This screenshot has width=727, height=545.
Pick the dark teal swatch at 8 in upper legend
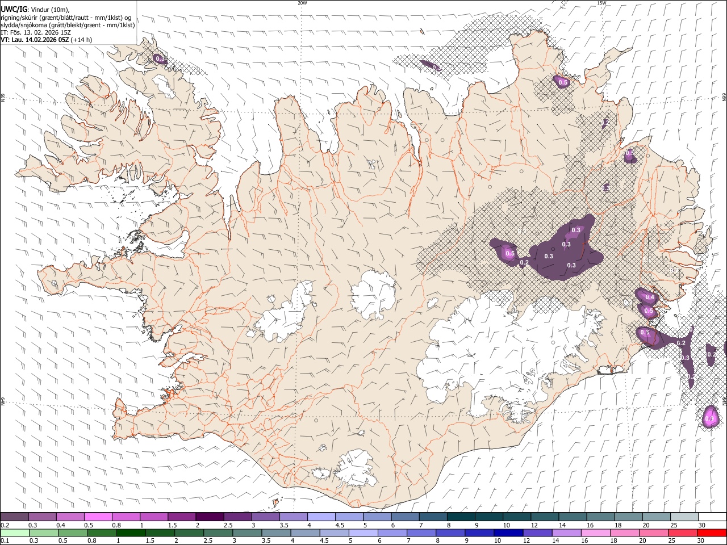pyautogui.click(x=460, y=517)
